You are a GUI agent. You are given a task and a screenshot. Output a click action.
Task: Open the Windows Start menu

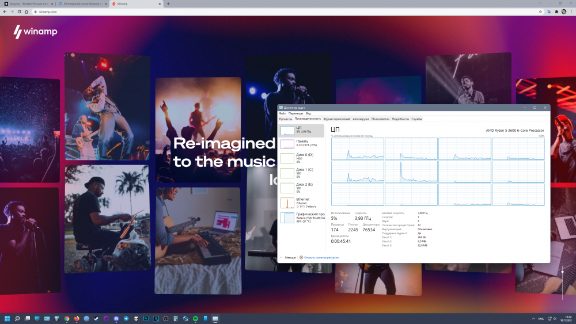tap(7, 318)
